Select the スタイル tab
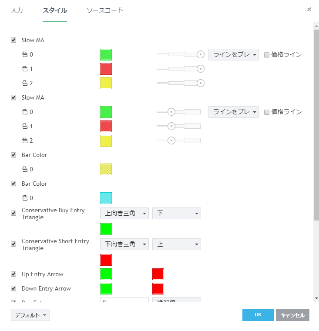This screenshot has width=319, height=331. (55, 10)
